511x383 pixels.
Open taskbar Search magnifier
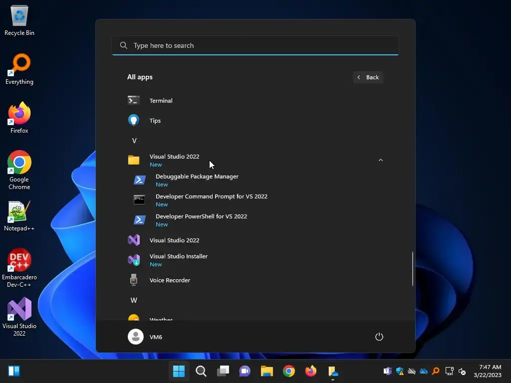click(x=201, y=371)
